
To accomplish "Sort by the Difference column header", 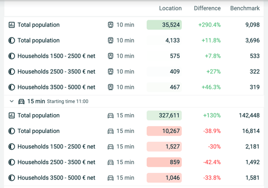I will [207, 8].
